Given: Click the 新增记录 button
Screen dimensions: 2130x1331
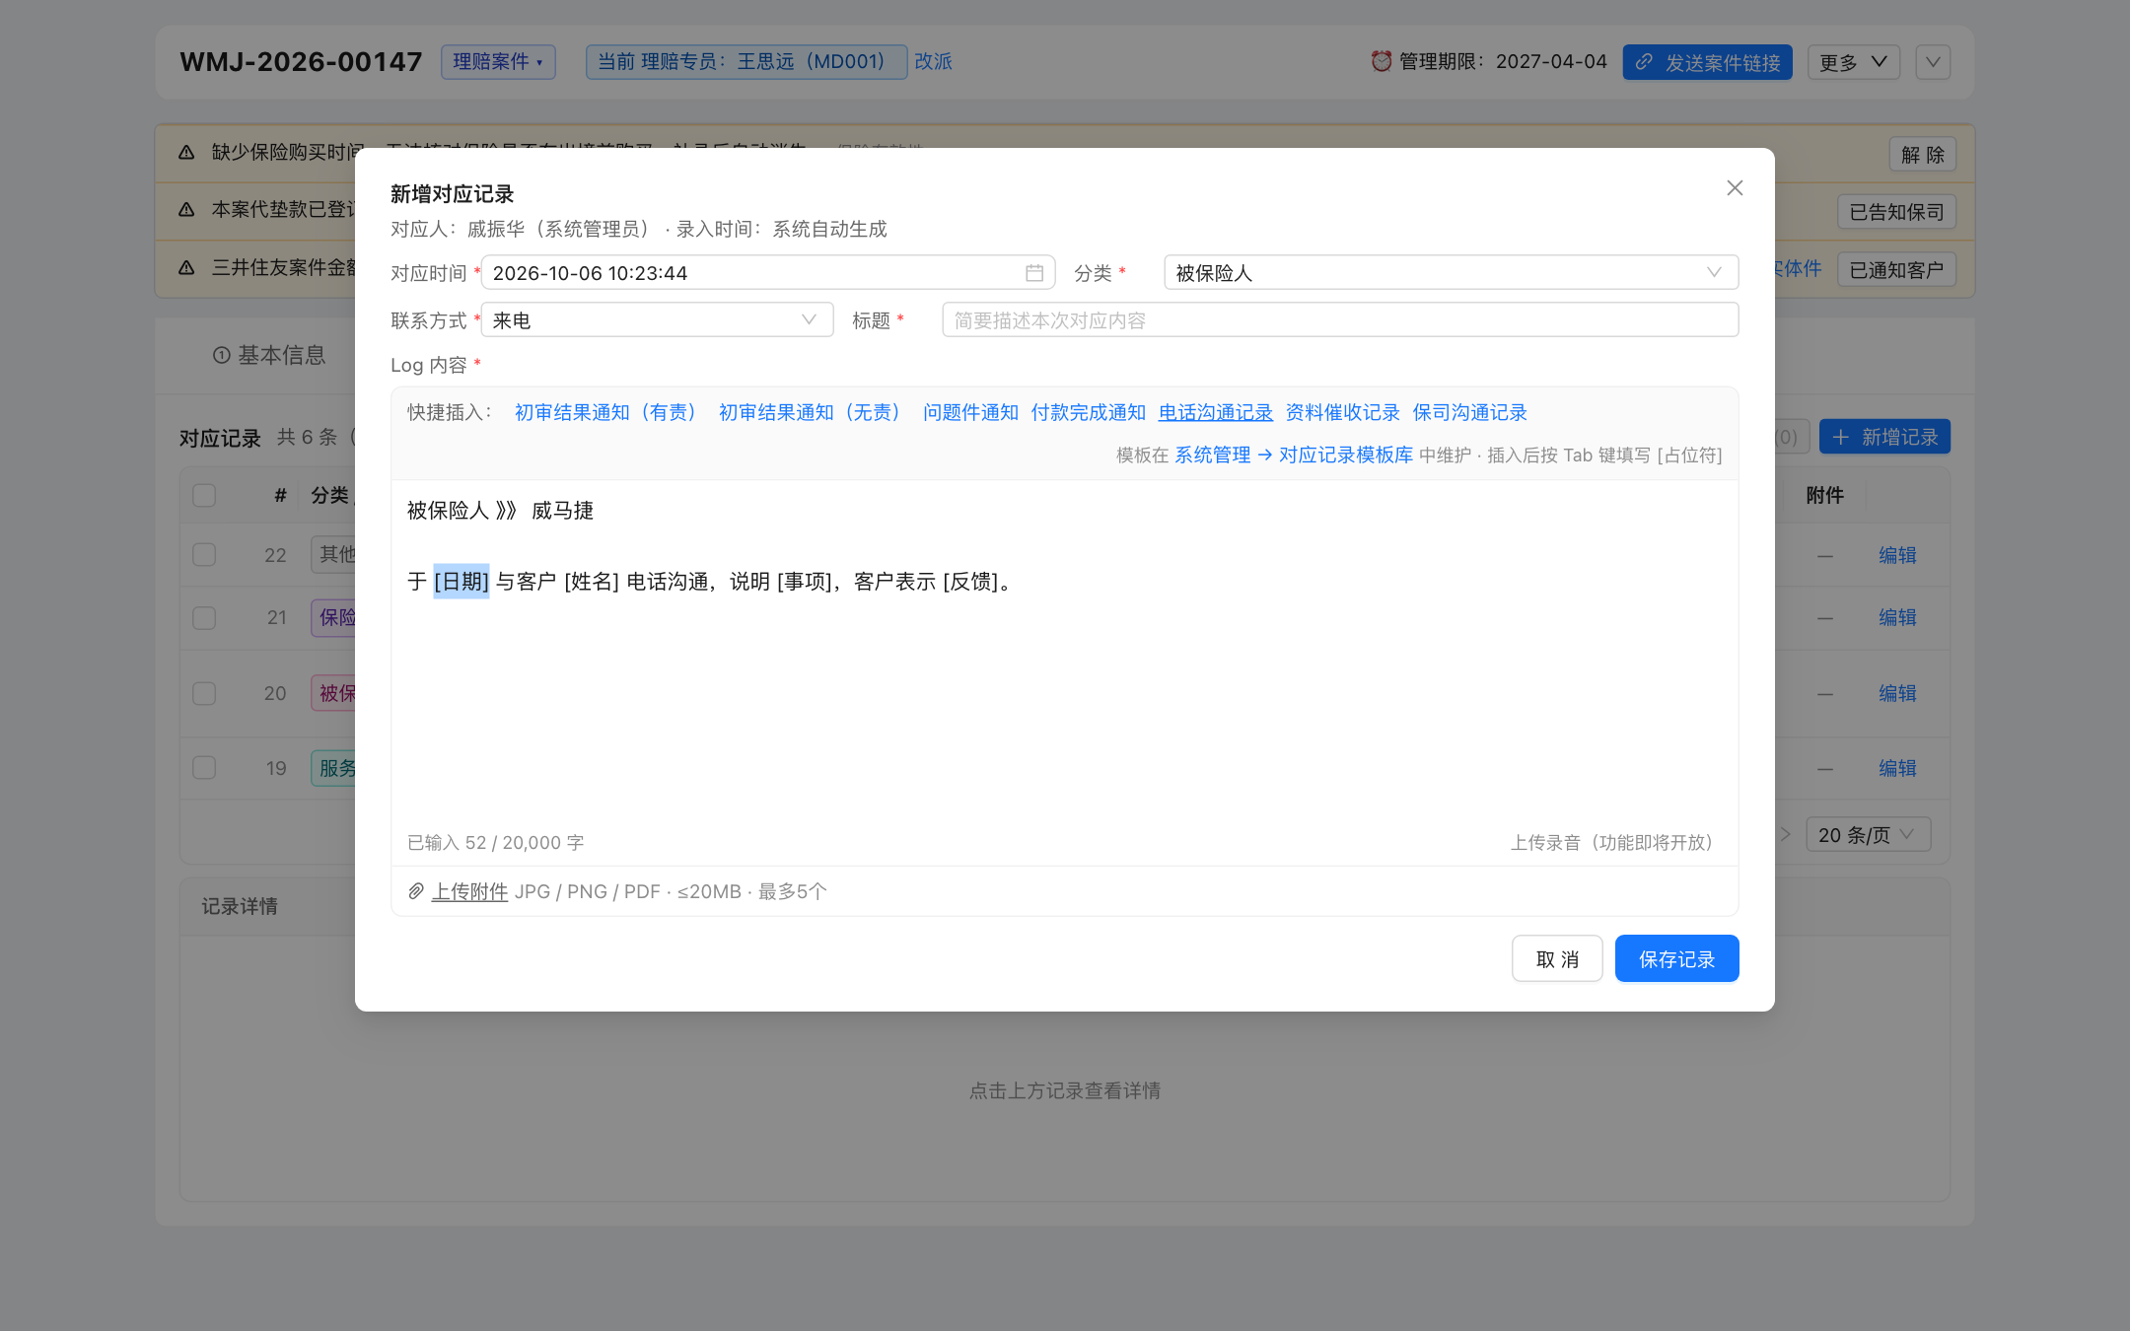Looking at the screenshot, I should click(1884, 437).
